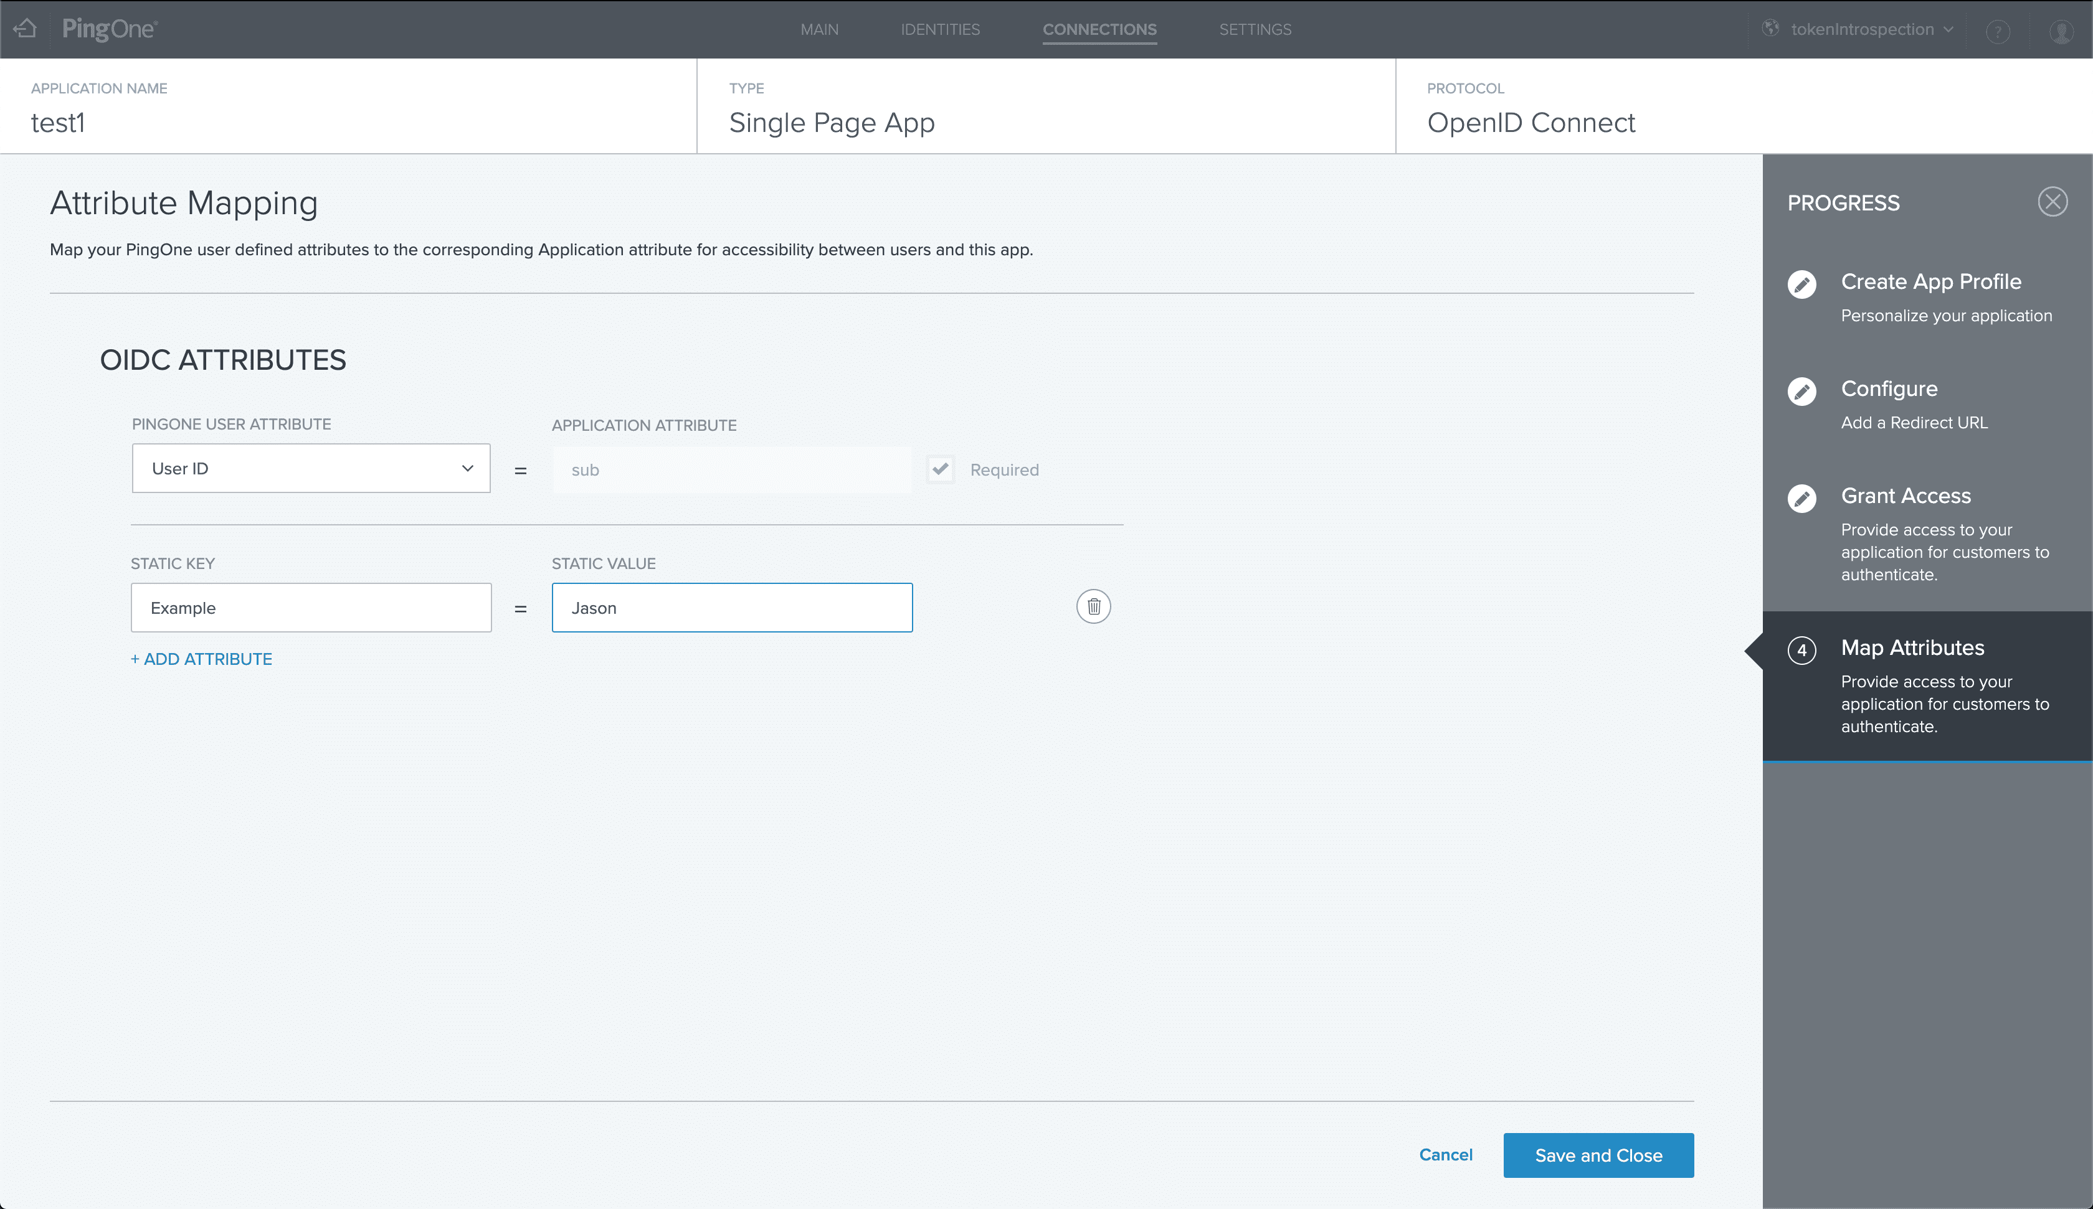
Task: Open the SETTINGS tab
Action: pos(1255,29)
